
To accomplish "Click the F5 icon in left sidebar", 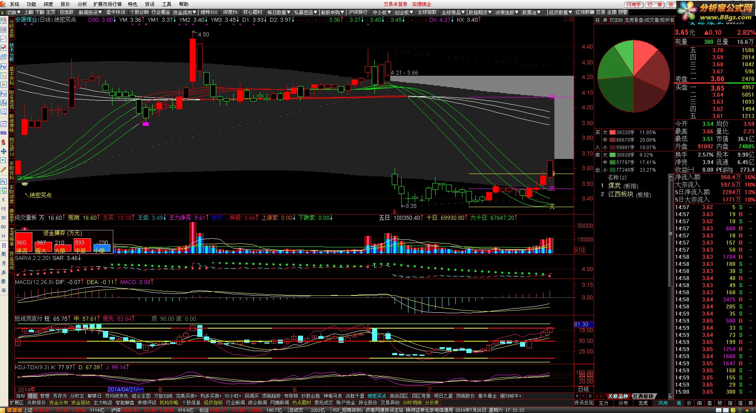I will tap(4, 181).
